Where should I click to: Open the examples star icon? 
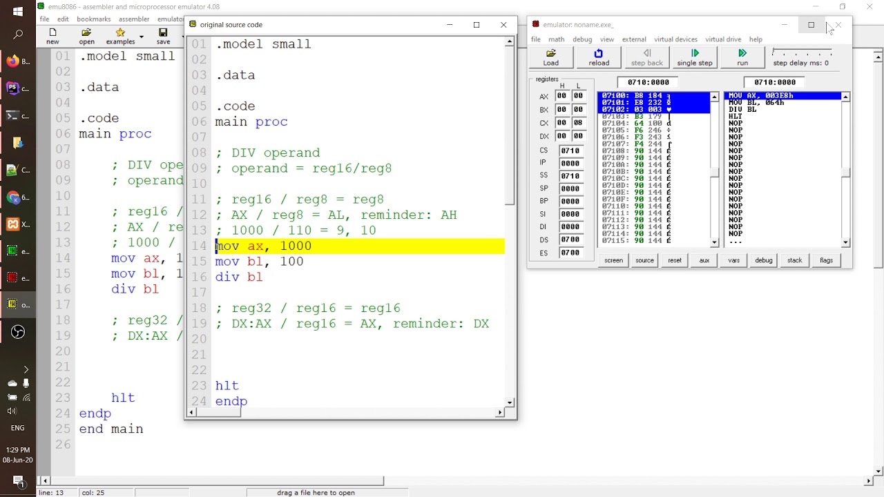(x=120, y=33)
